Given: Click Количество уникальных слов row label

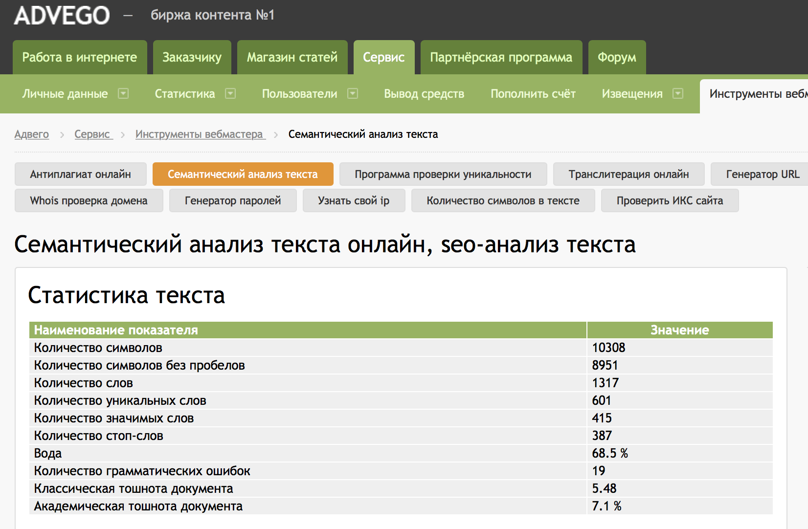Looking at the screenshot, I should click(120, 400).
